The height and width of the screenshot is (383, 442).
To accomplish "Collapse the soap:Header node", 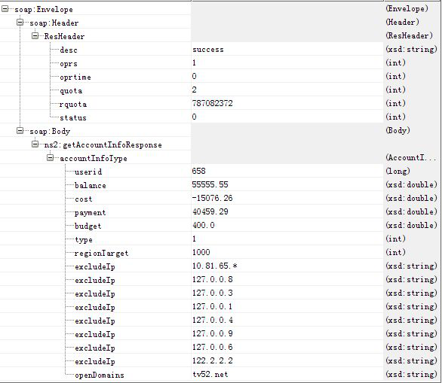I will pos(20,23).
